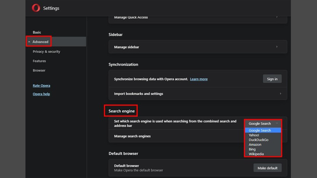Screen dimensions: 317x178
Task: Click the Synchronization heading
Action: pos(123,64)
